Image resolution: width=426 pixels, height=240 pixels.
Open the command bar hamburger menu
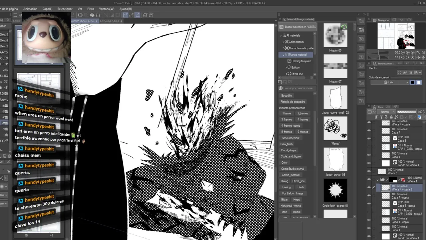point(15,15)
